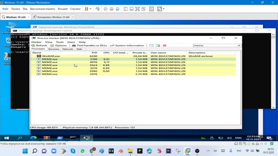Image resolution: width=278 pixels, height=156 pixels.
Task: Open Blender from the host taskbar
Action: 121,151
